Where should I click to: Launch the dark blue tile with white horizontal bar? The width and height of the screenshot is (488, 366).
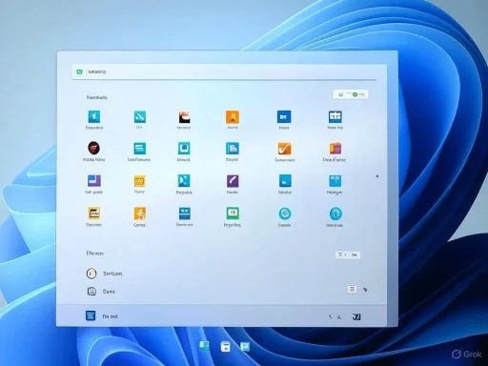coord(185,213)
